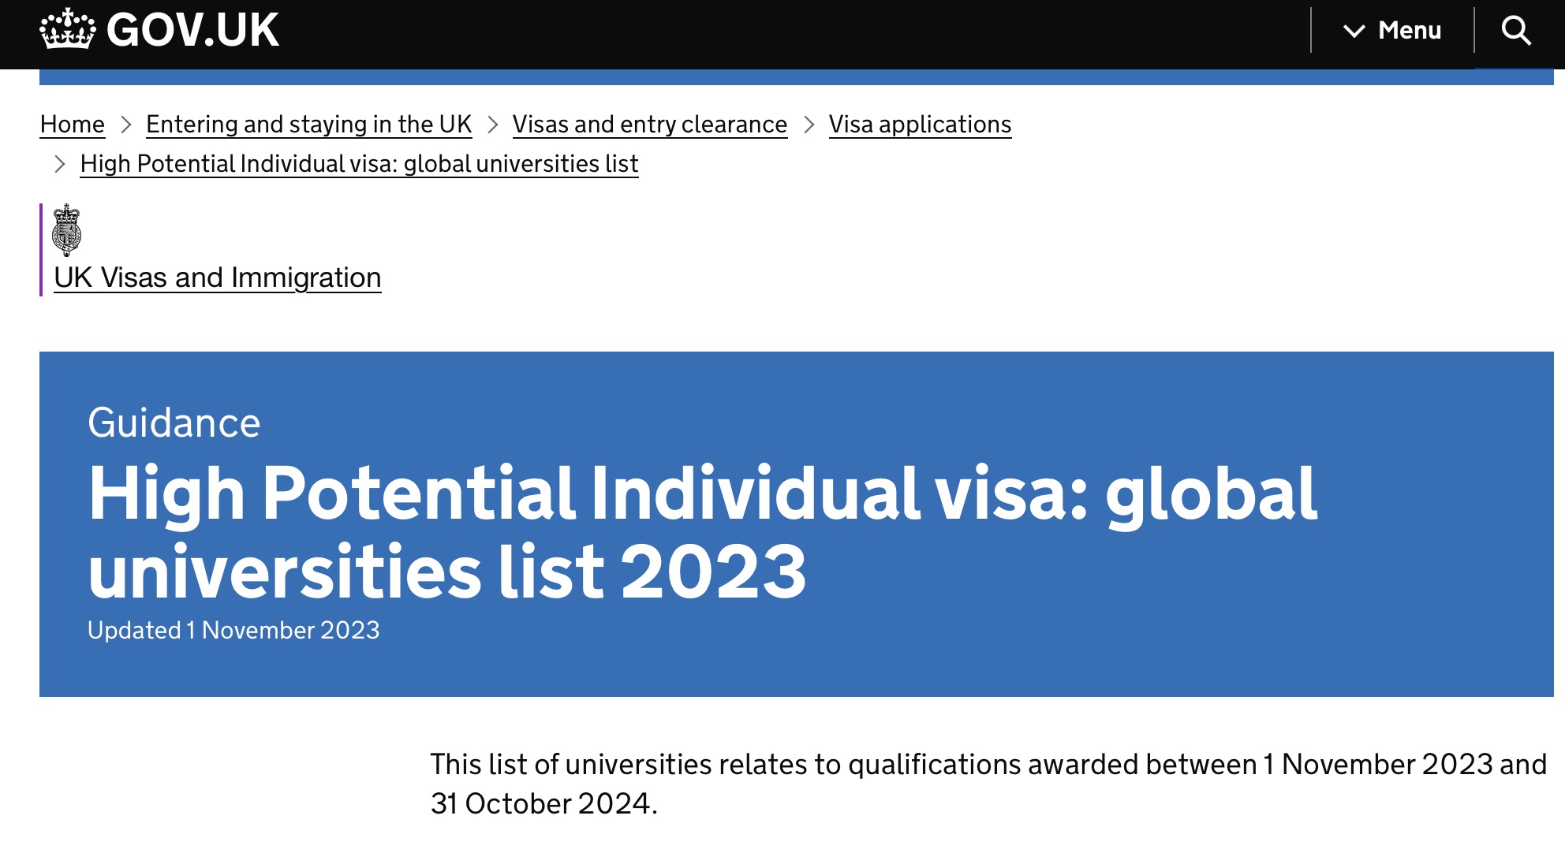Image resolution: width=1565 pixels, height=864 pixels.
Task: Navigate to Visas and entry clearance
Action: pos(649,125)
